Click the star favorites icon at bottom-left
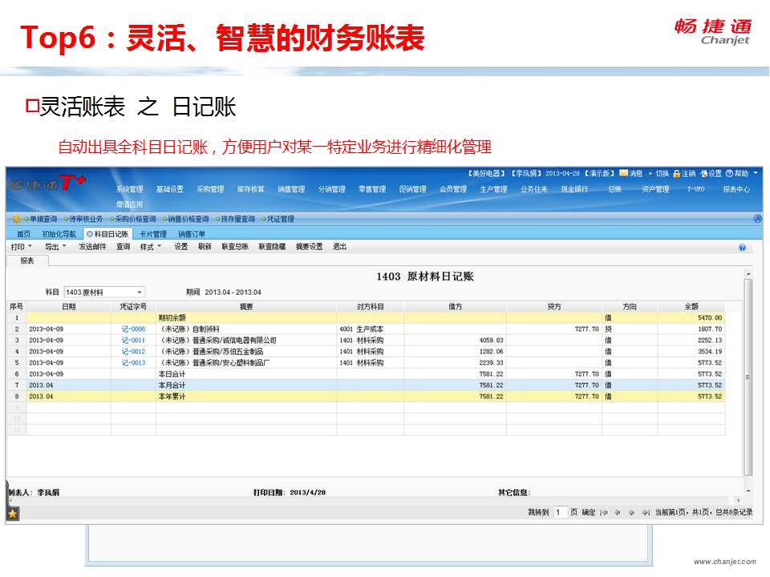This screenshot has width=770, height=577. coord(13,513)
